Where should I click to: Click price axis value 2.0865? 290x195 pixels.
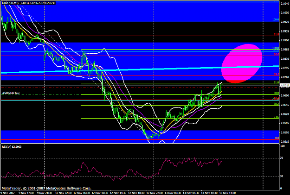[284, 50]
